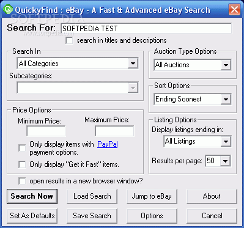
Task: Click the Save Search button
Action: (x=92, y=216)
